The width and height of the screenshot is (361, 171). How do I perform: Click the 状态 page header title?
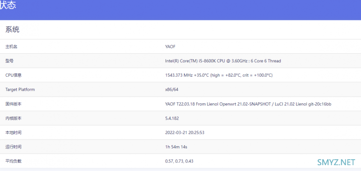(8, 5)
